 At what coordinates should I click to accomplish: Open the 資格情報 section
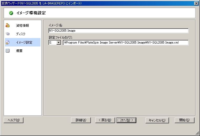point(23,25)
